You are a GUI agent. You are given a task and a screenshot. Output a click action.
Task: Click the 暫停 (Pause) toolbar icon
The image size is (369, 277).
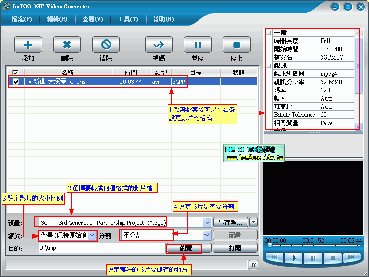pyautogui.click(x=198, y=45)
